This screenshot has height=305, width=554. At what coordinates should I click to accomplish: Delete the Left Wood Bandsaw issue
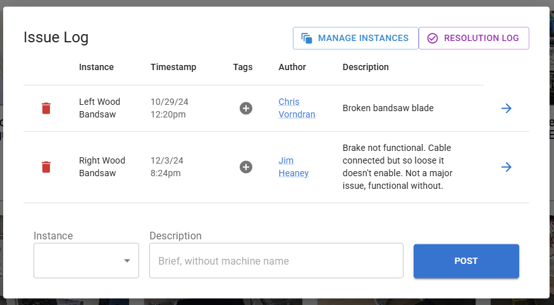click(x=46, y=108)
